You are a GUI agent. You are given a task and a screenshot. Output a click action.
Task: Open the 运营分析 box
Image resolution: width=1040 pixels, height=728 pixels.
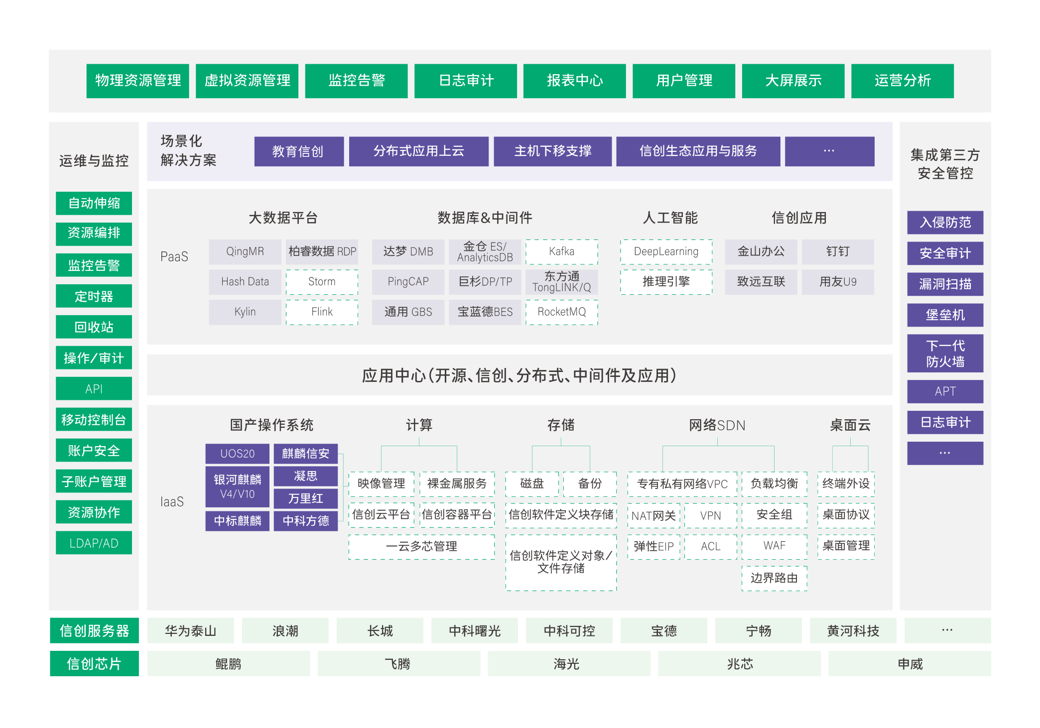point(903,81)
